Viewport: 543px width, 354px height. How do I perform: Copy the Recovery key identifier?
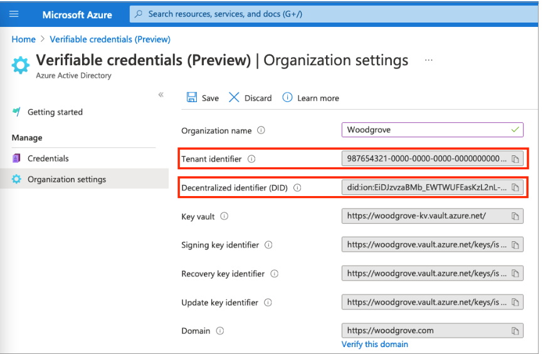click(x=515, y=274)
